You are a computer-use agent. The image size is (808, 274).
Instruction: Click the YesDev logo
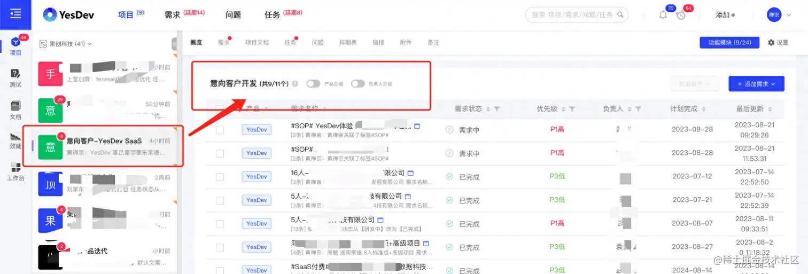coord(69,15)
